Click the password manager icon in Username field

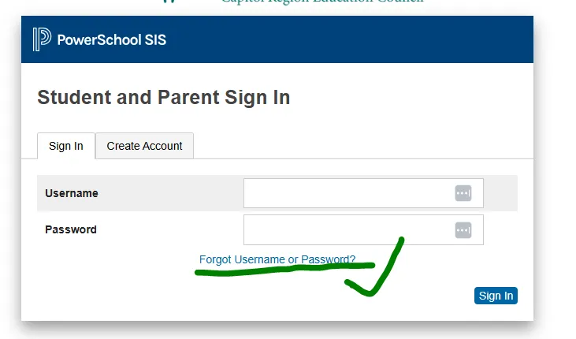[x=463, y=193]
